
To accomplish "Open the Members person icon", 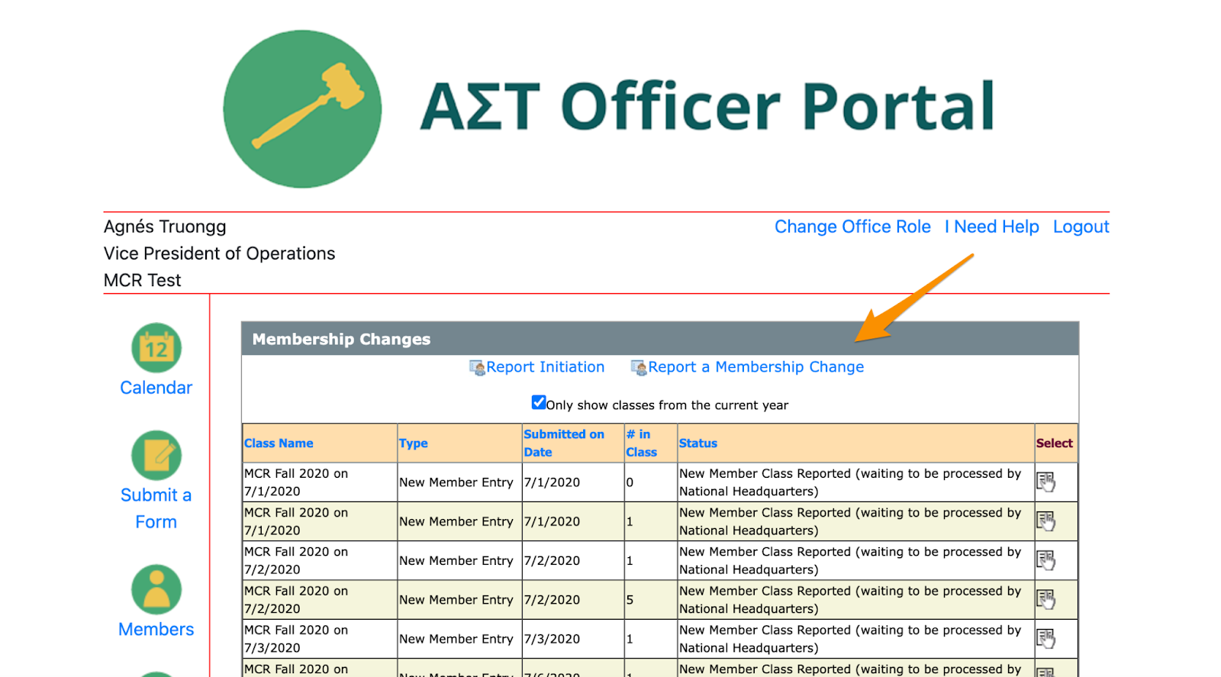I will click(x=156, y=590).
